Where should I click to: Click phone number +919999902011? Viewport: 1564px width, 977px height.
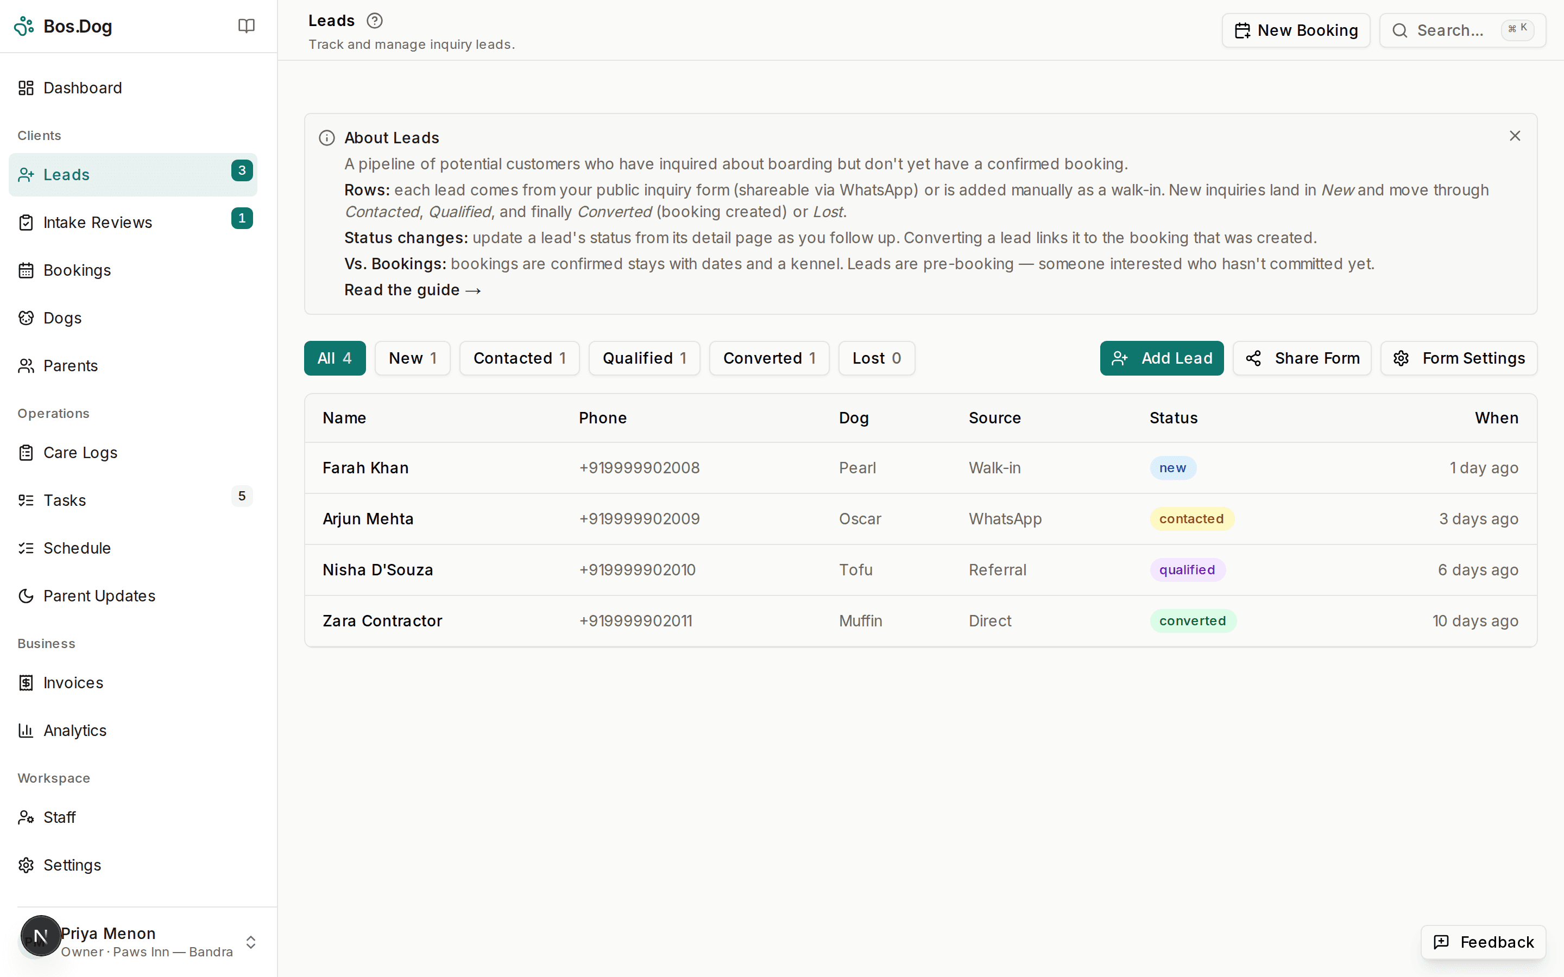tap(635, 621)
